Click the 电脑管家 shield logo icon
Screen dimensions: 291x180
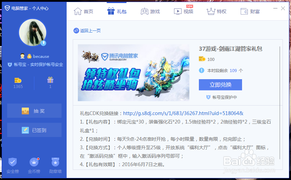[x=7, y=8]
